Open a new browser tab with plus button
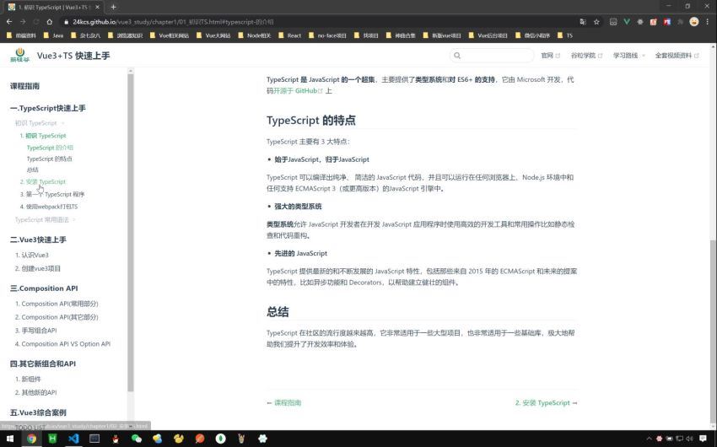Image resolution: width=717 pixels, height=447 pixels. click(x=113, y=7)
